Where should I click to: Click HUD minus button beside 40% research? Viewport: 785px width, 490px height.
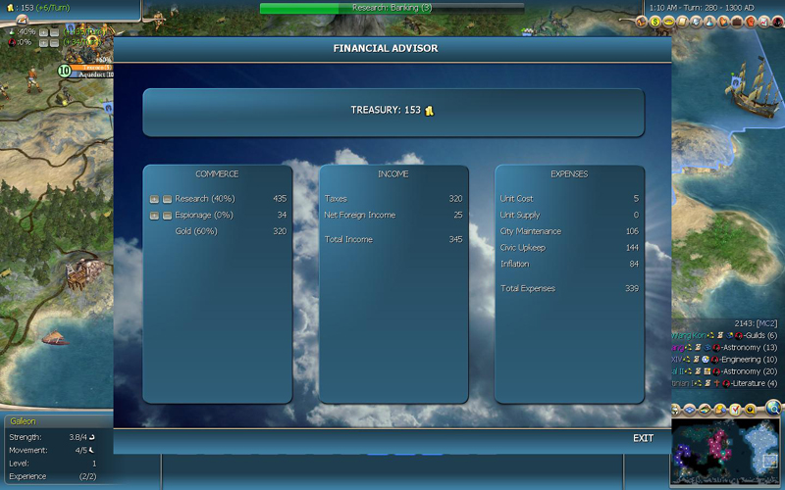coord(55,32)
